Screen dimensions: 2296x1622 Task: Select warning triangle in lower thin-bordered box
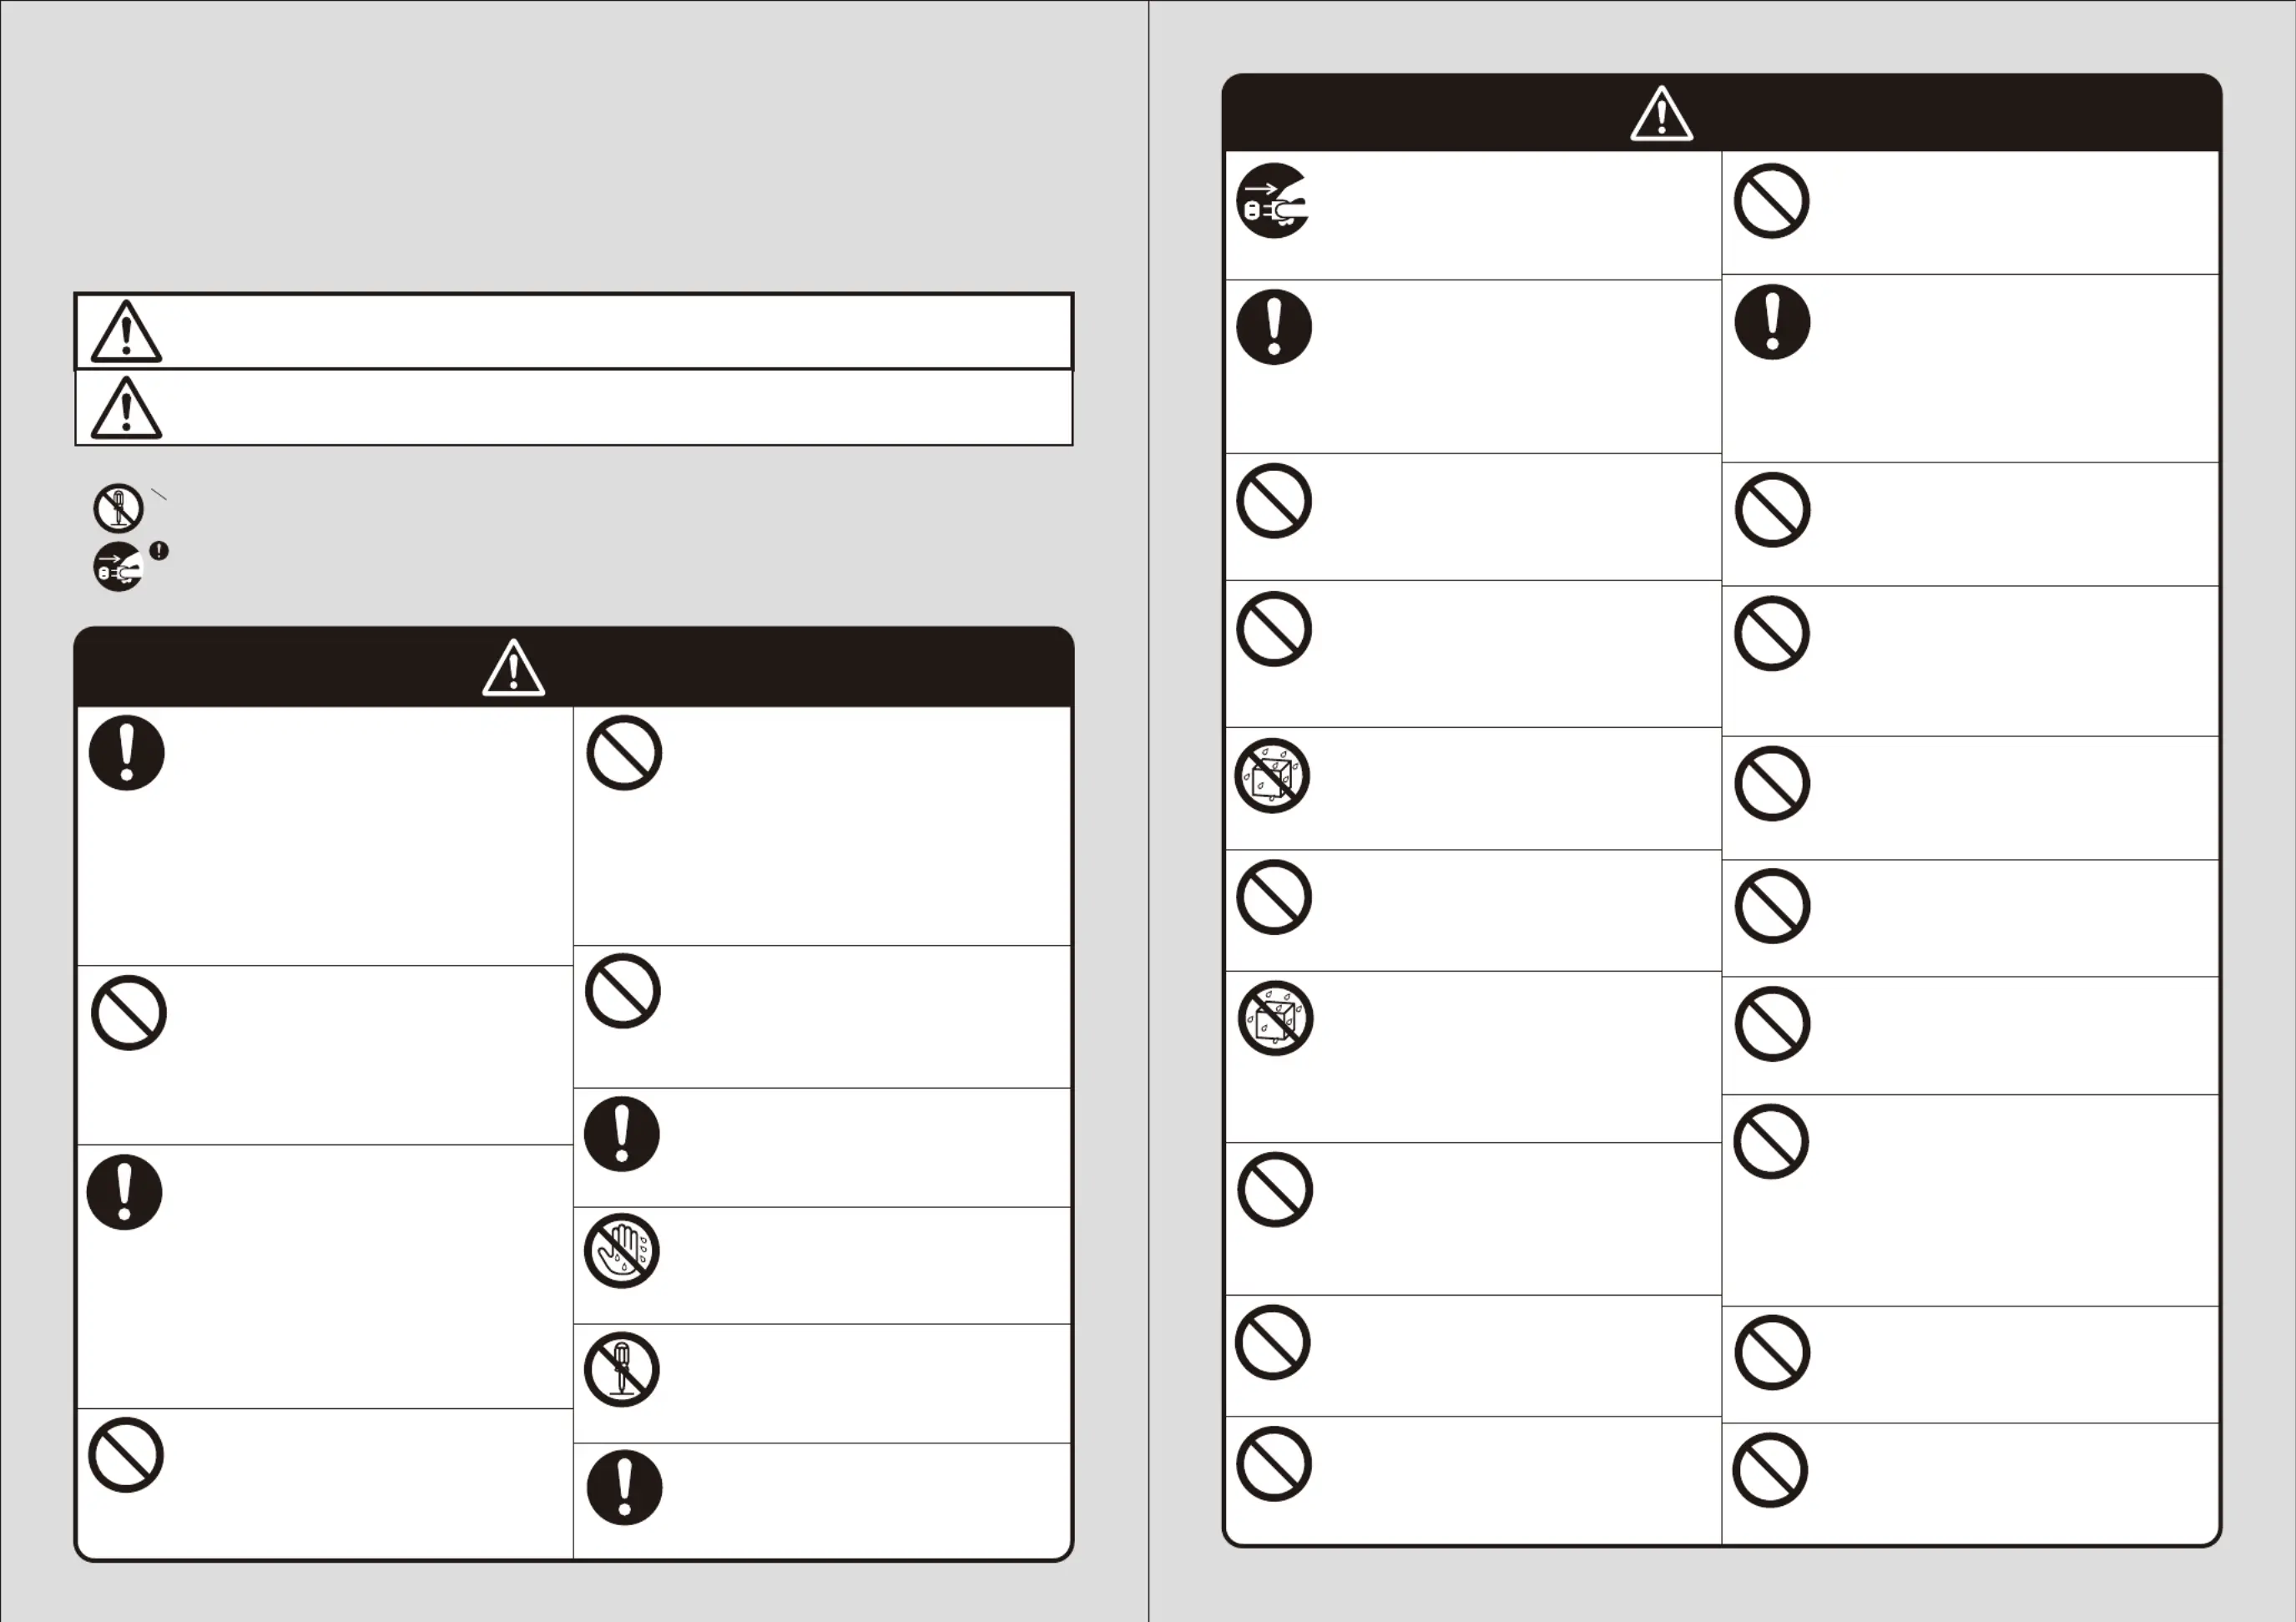[x=126, y=408]
